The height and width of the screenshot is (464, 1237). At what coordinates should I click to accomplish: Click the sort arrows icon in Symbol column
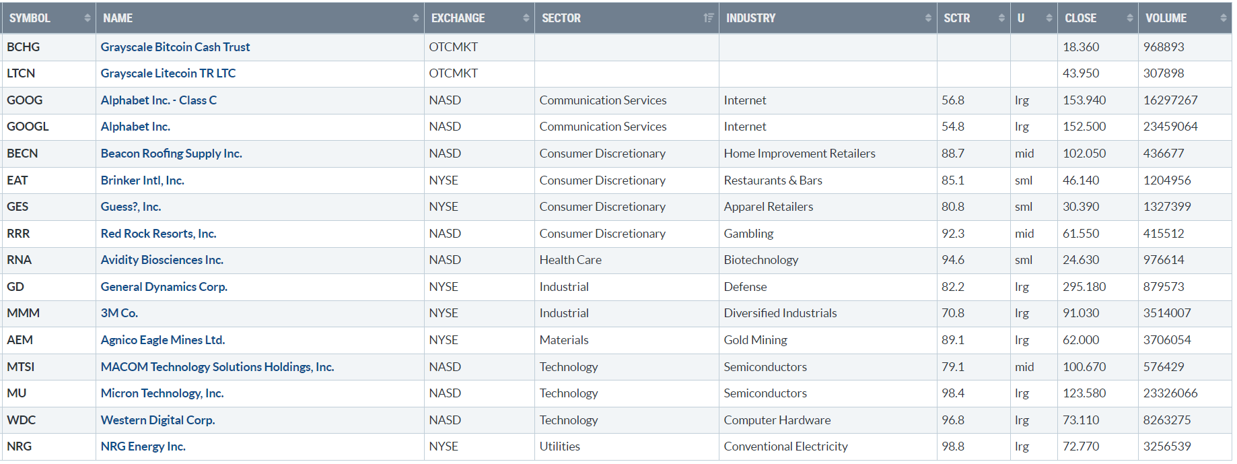point(87,18)
